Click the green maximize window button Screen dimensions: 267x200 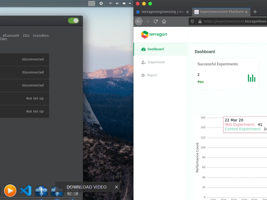(x=150, y=4)
